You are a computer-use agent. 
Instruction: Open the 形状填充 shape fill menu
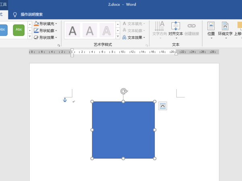pos(46,24)
